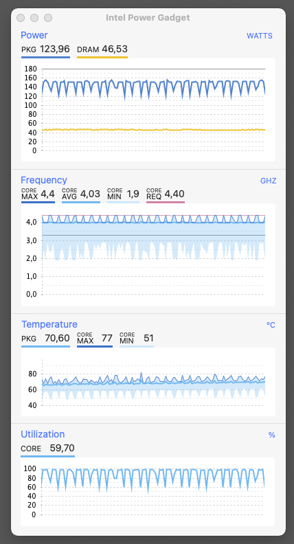Image resolution: width=294 pixels, height=544 pixels.
Task: Click the Frequency section title
Action: pyautogui.click(x=44, y=180)
